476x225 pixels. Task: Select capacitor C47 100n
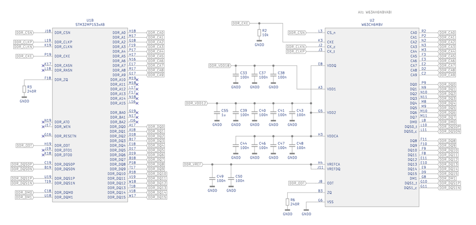click(273, 145)
